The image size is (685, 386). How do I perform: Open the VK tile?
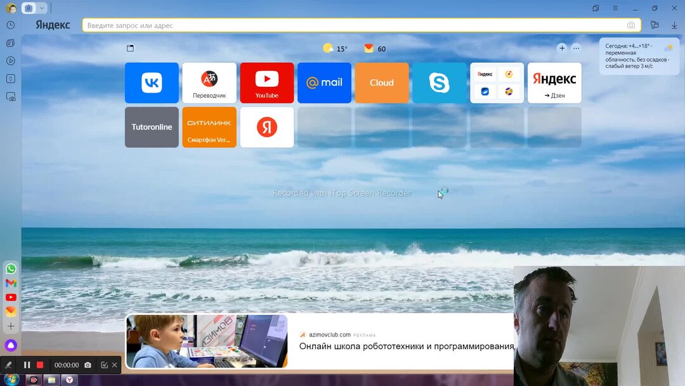(x=152, y=83)
